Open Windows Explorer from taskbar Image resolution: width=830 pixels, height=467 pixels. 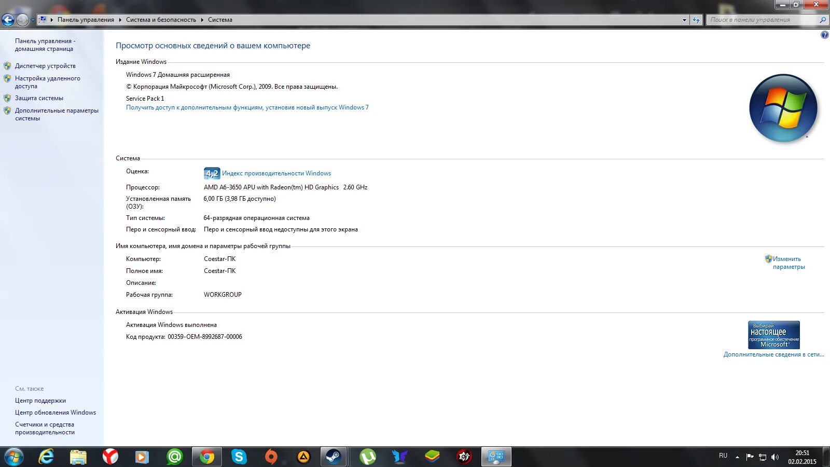pyautogui.click(x=78, y=457)
